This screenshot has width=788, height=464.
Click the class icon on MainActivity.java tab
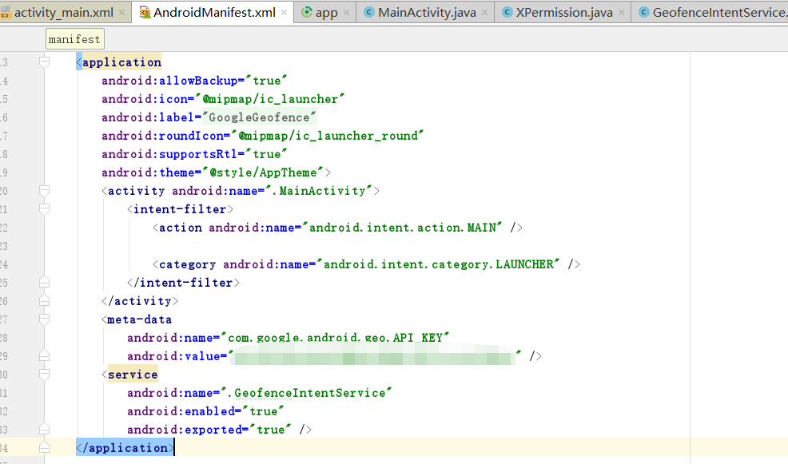tap(368, 13)
